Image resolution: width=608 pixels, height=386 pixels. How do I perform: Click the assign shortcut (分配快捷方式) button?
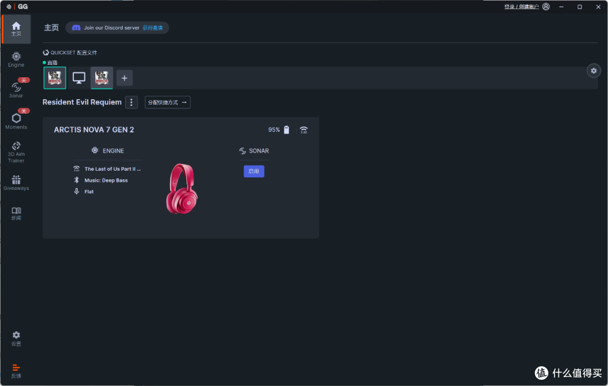pyautogui.click(x=168, y=103)
